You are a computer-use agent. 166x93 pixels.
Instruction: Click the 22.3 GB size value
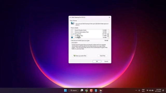click(104, 34)
